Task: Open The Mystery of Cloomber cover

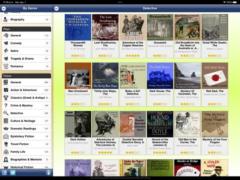Action: 187,76
